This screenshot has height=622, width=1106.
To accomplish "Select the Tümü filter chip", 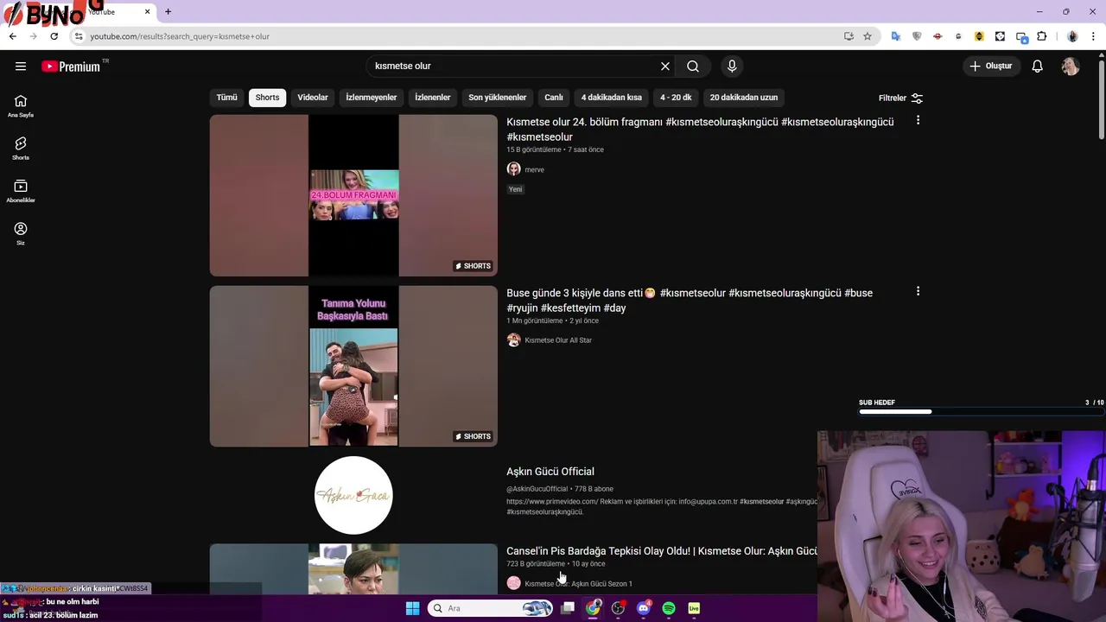I will click(227, 98).
